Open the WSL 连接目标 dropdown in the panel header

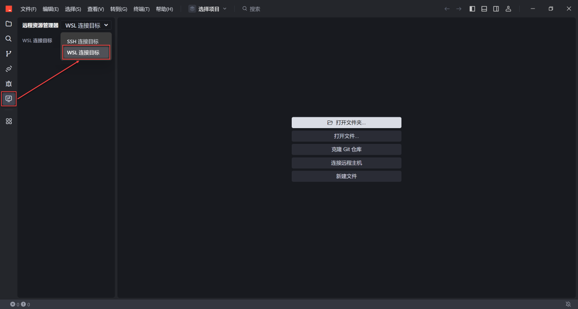coord(86,25)
